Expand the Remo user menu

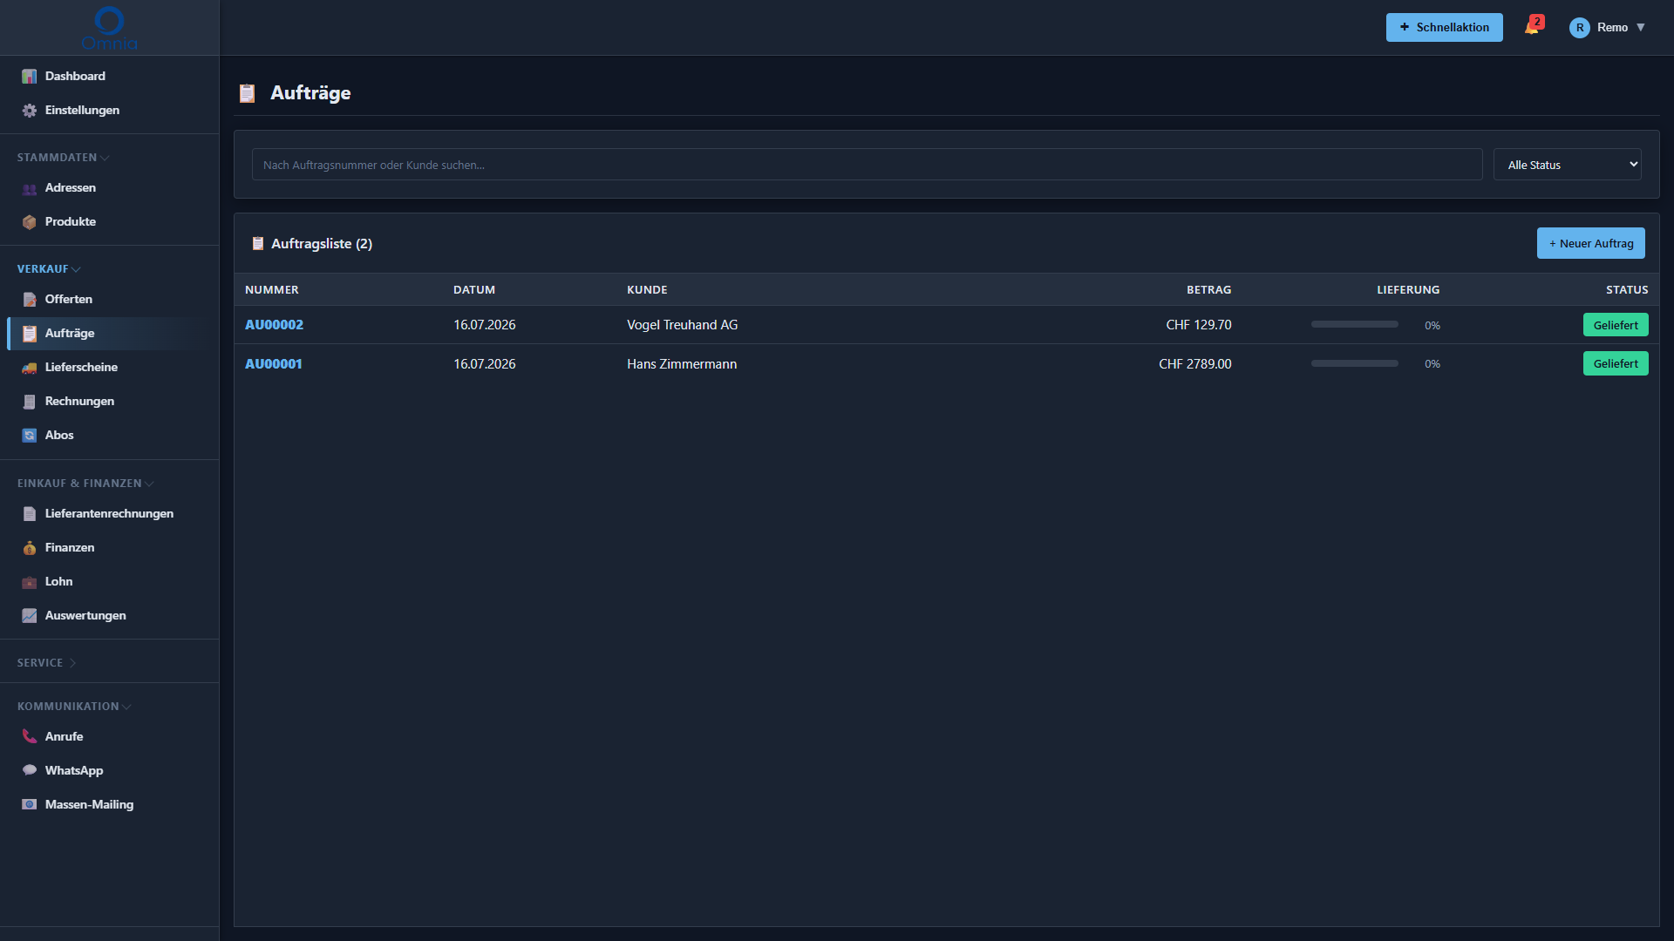tap(1607, 28)
